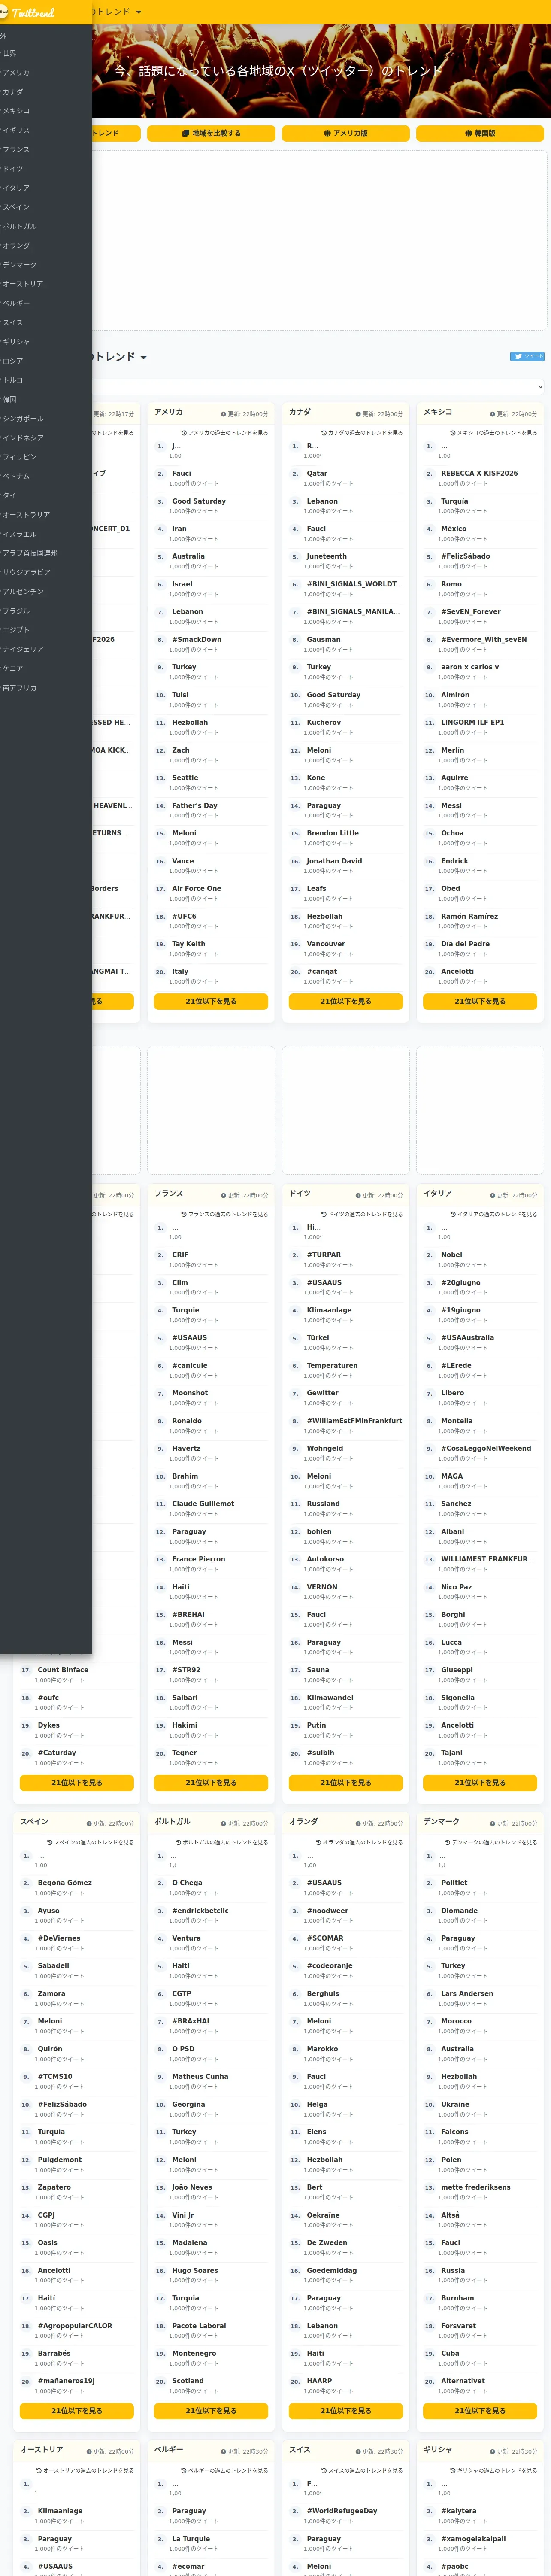Click the Twittrend logo in the header
Screen dimensions: 551x2576
[x=28, y=12]
